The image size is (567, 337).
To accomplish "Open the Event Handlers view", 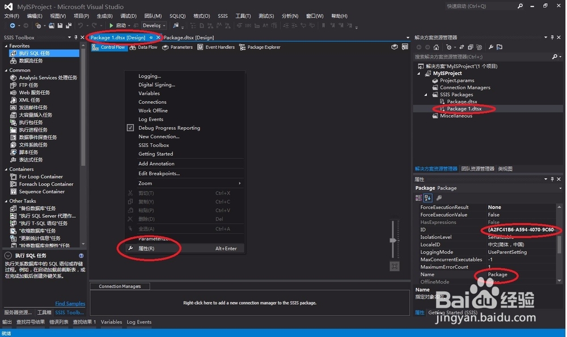I will coord(216,47).
